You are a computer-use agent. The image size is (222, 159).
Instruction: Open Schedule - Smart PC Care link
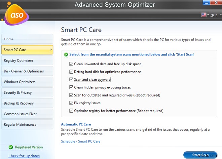pos(80,141)
